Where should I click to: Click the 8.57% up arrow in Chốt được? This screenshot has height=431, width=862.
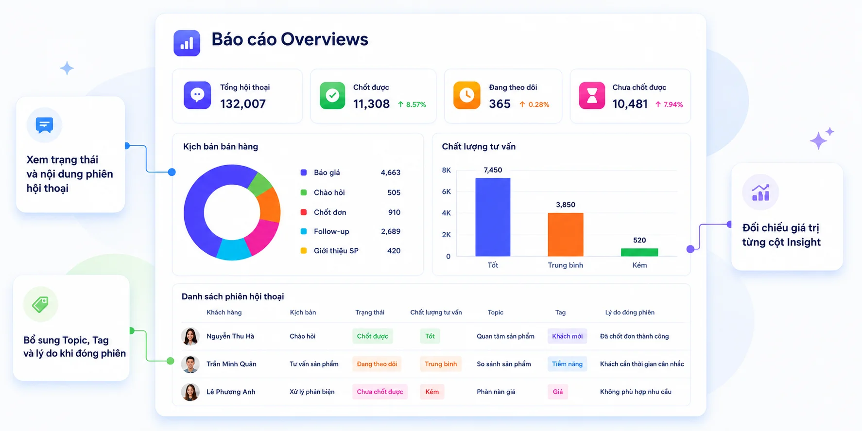point(401,104)
